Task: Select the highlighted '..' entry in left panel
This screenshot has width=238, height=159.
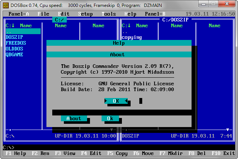Action: 23,31
